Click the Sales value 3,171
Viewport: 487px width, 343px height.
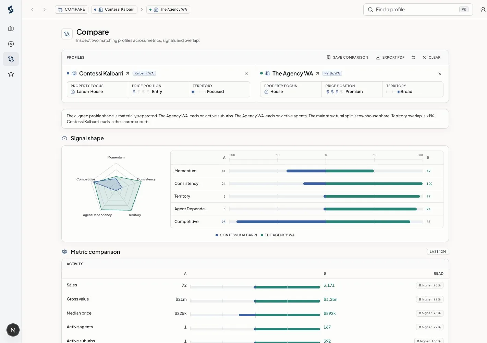click(329, 285)
